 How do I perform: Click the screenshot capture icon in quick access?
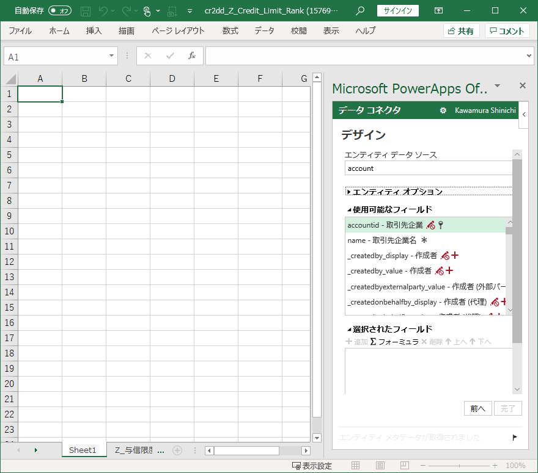172,12
